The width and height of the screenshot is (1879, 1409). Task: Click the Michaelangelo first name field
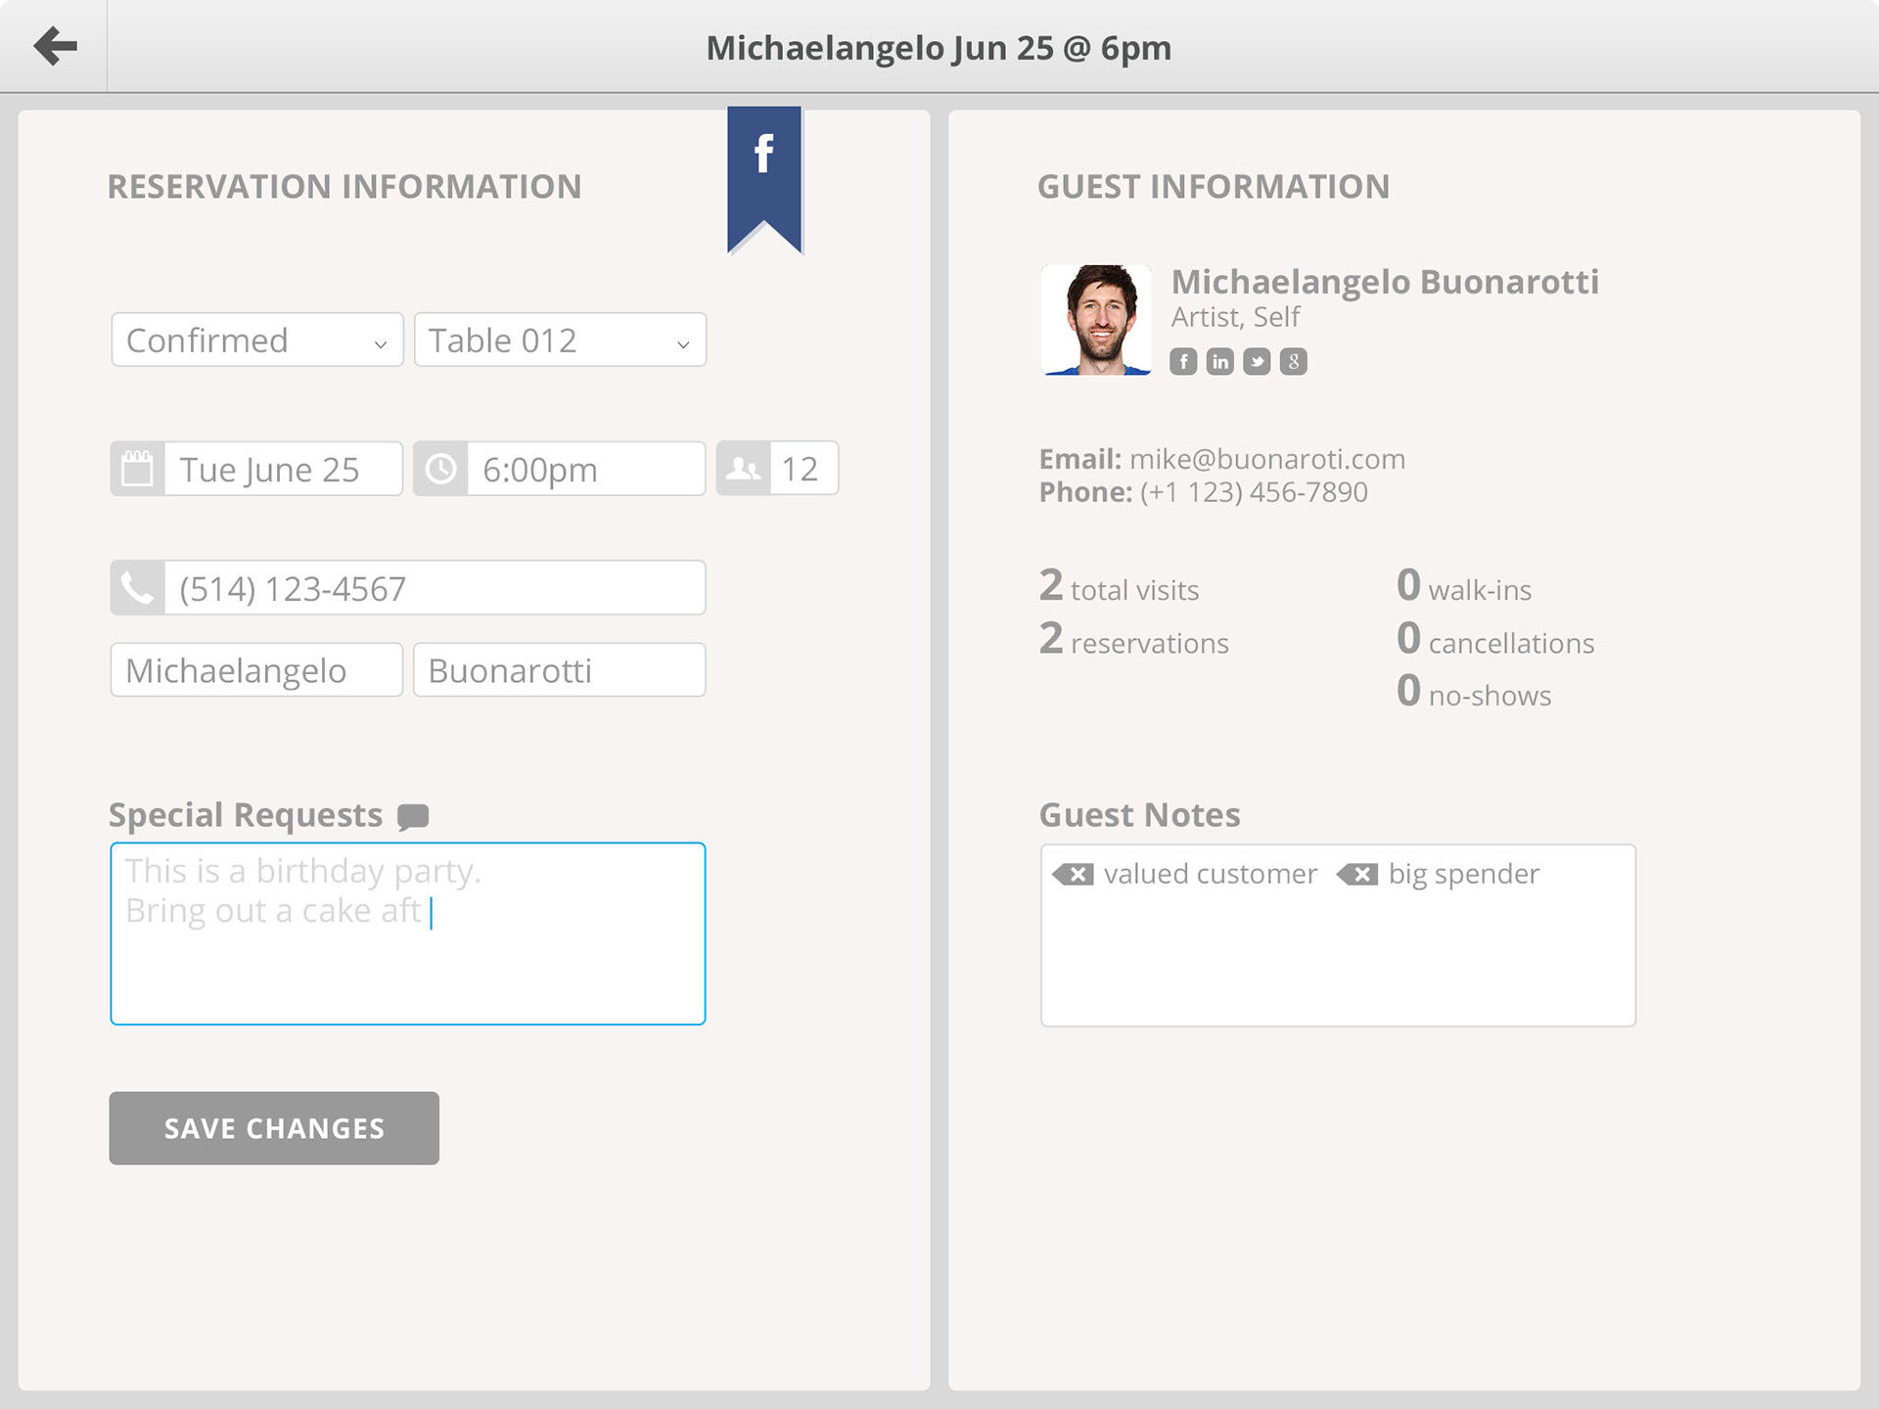pos(256,670)
